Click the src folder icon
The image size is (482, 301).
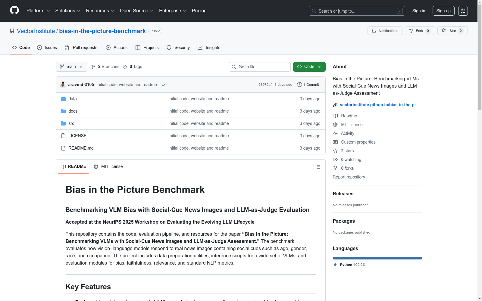click(63, 123)
